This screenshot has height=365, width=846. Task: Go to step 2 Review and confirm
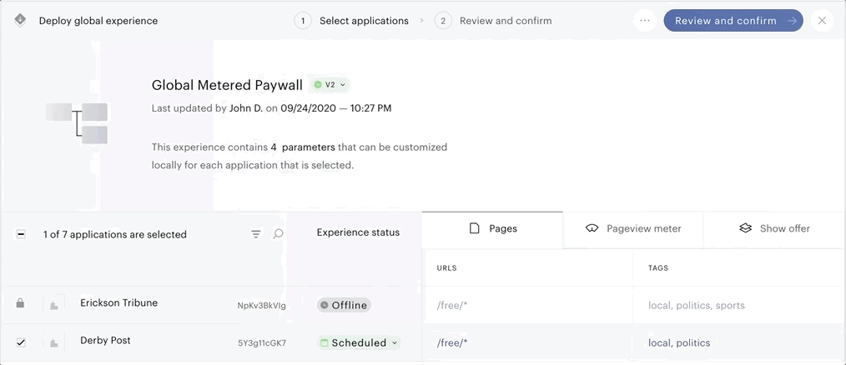[493, 21]
